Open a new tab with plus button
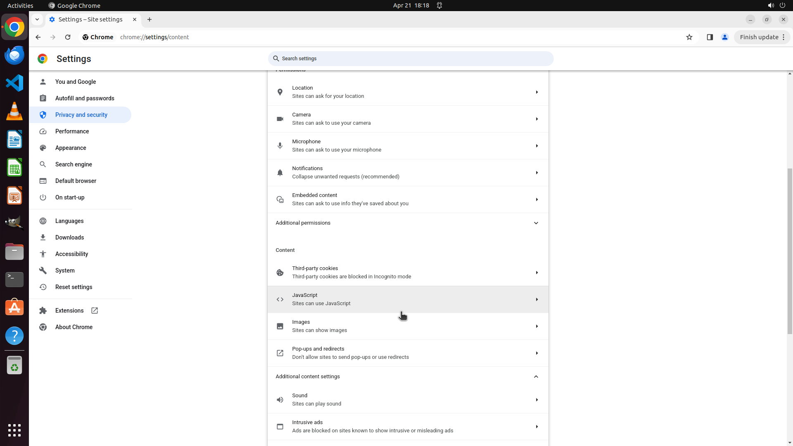Image resolution: width=793 pixels, height=446 pixels. point(150,19)
